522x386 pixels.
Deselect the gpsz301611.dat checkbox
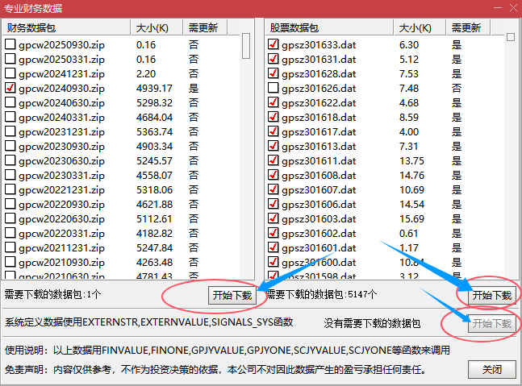tap(274, 161)
